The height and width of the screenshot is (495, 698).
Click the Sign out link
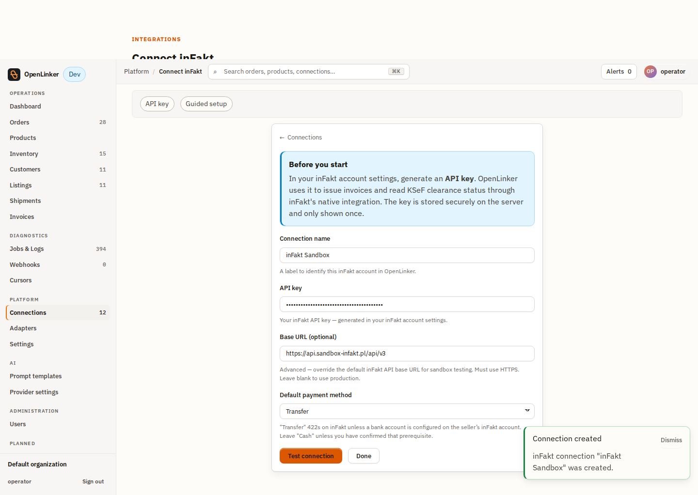coord(93,481)
